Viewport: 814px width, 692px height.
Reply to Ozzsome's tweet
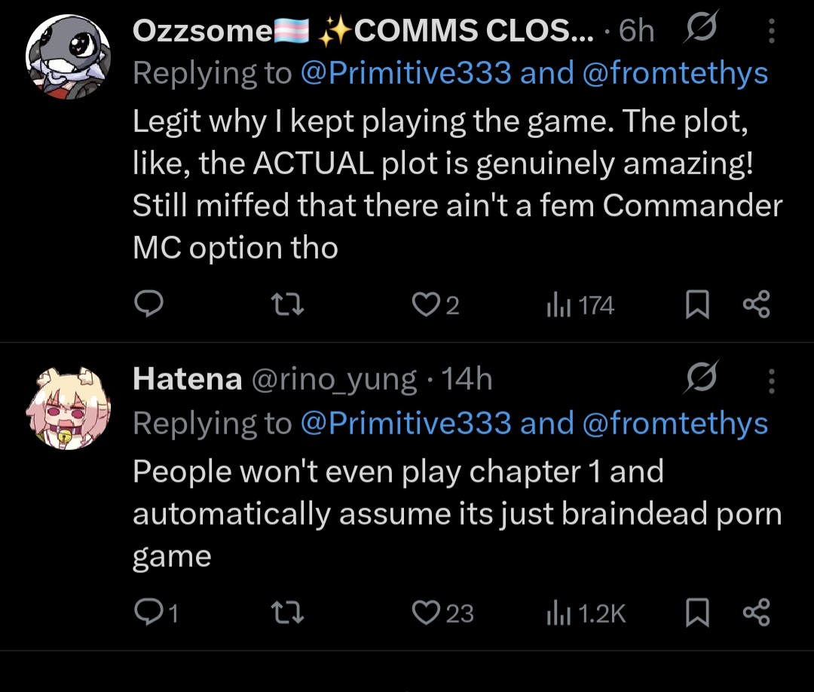tap(149, 304)
